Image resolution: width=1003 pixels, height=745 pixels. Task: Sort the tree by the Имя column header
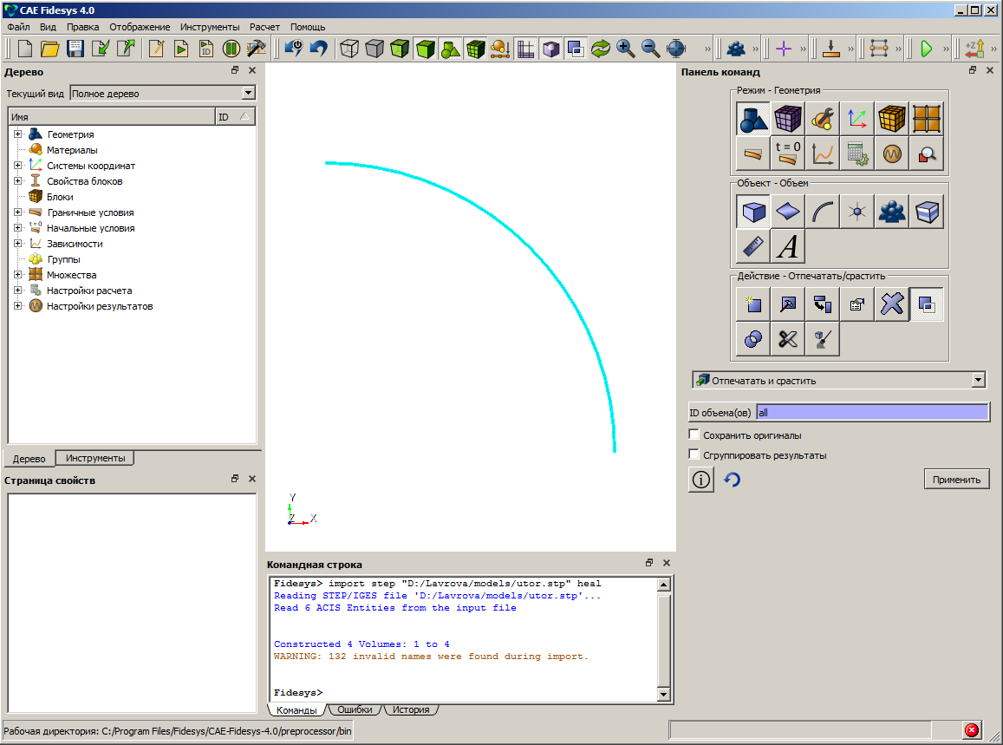pyautogui.click(x=111, y=116)
